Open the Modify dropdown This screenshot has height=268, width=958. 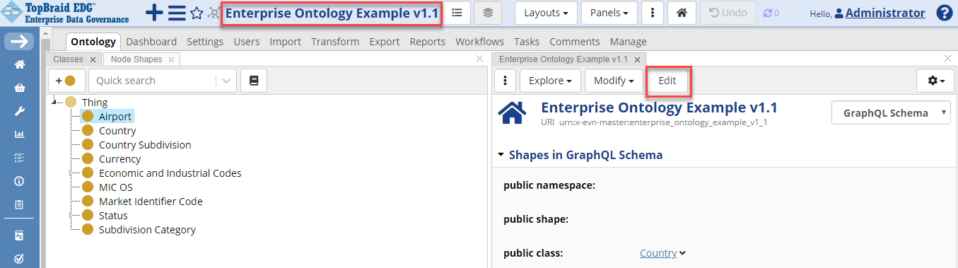pyautogui.click(x=614, y=81)
